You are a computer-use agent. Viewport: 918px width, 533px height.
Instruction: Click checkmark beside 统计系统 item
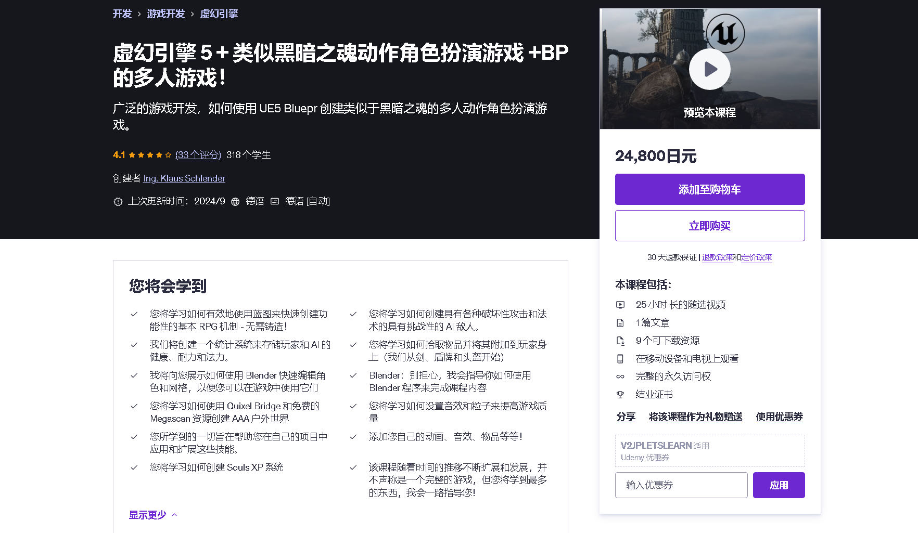coord(134,345)
